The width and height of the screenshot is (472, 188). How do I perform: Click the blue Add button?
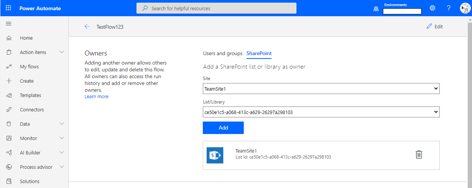[223, 128]
